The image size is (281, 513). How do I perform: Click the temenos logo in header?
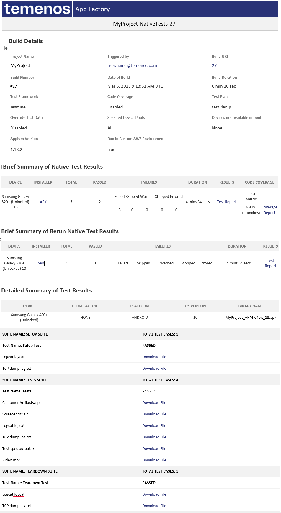tap(37, 9)
